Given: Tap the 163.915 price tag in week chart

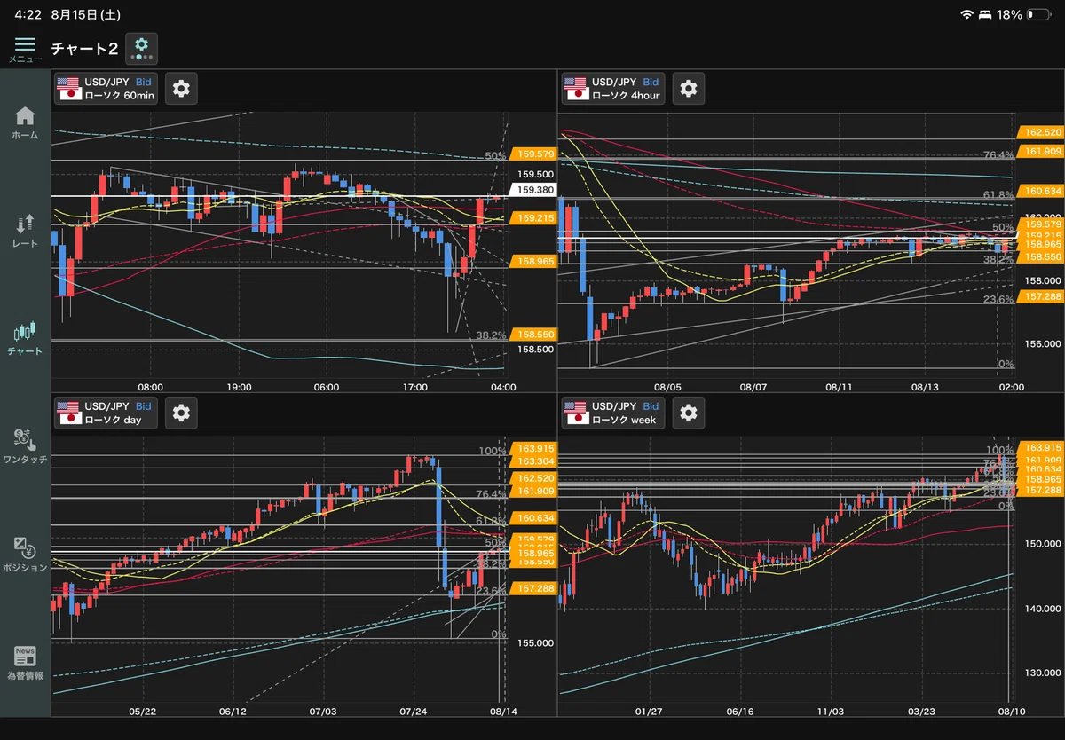Looking at the screenshot, I should pos(1040,447).
